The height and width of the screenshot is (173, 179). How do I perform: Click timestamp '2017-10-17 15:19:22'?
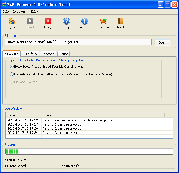pos(23,120)
